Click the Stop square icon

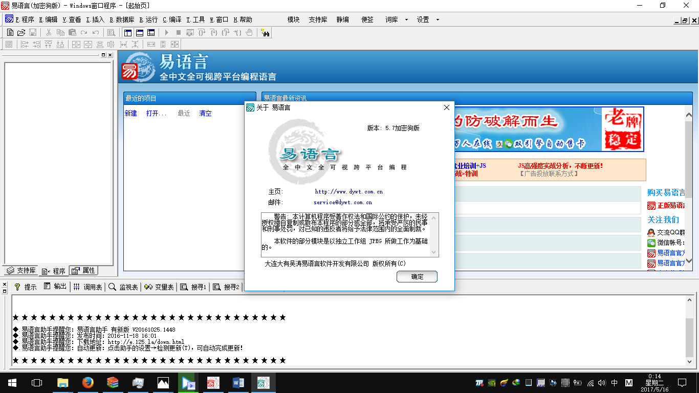(x=178, y=32)
